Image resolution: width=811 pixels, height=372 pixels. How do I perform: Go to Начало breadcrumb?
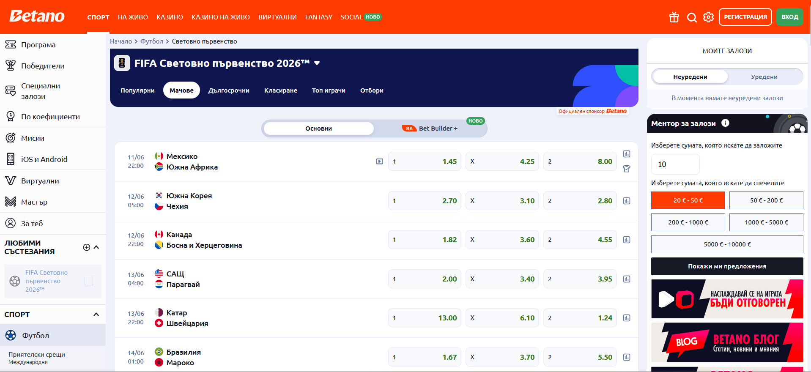[x=121, y=41]
